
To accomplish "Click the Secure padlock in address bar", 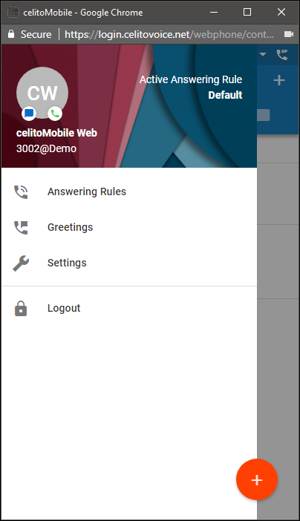I will (11, 34).
